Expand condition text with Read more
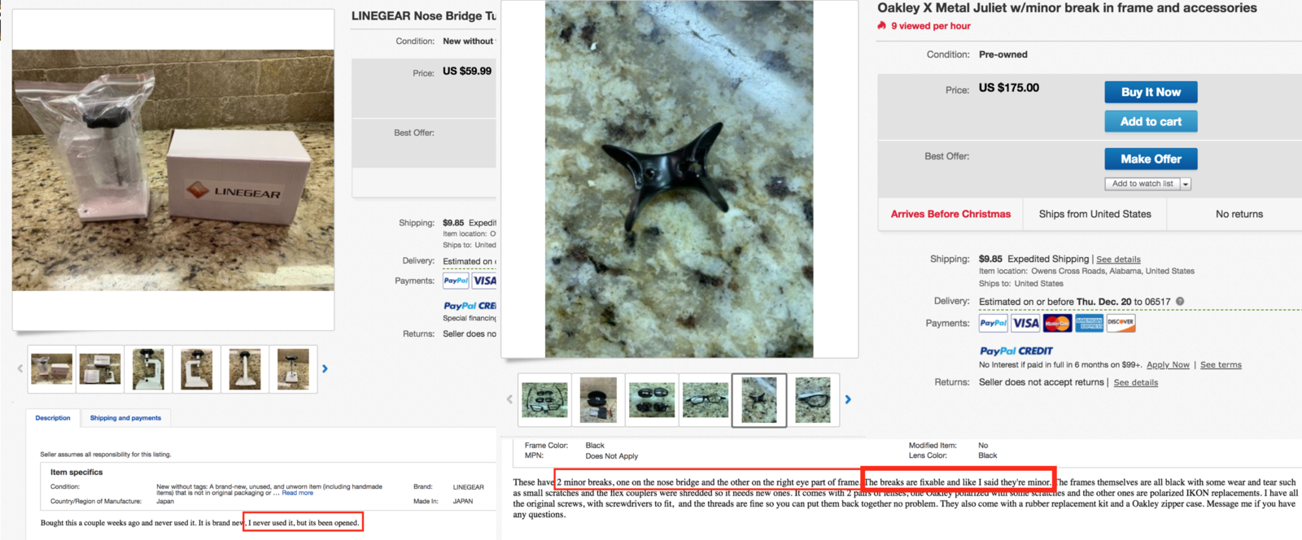Image resolution: width=1302 pixels, height=540 pixels. [297, 493]
